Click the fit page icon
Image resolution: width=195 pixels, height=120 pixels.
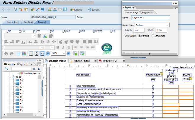31,53
